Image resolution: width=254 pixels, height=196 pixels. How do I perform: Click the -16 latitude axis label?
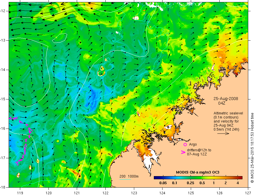3,129
